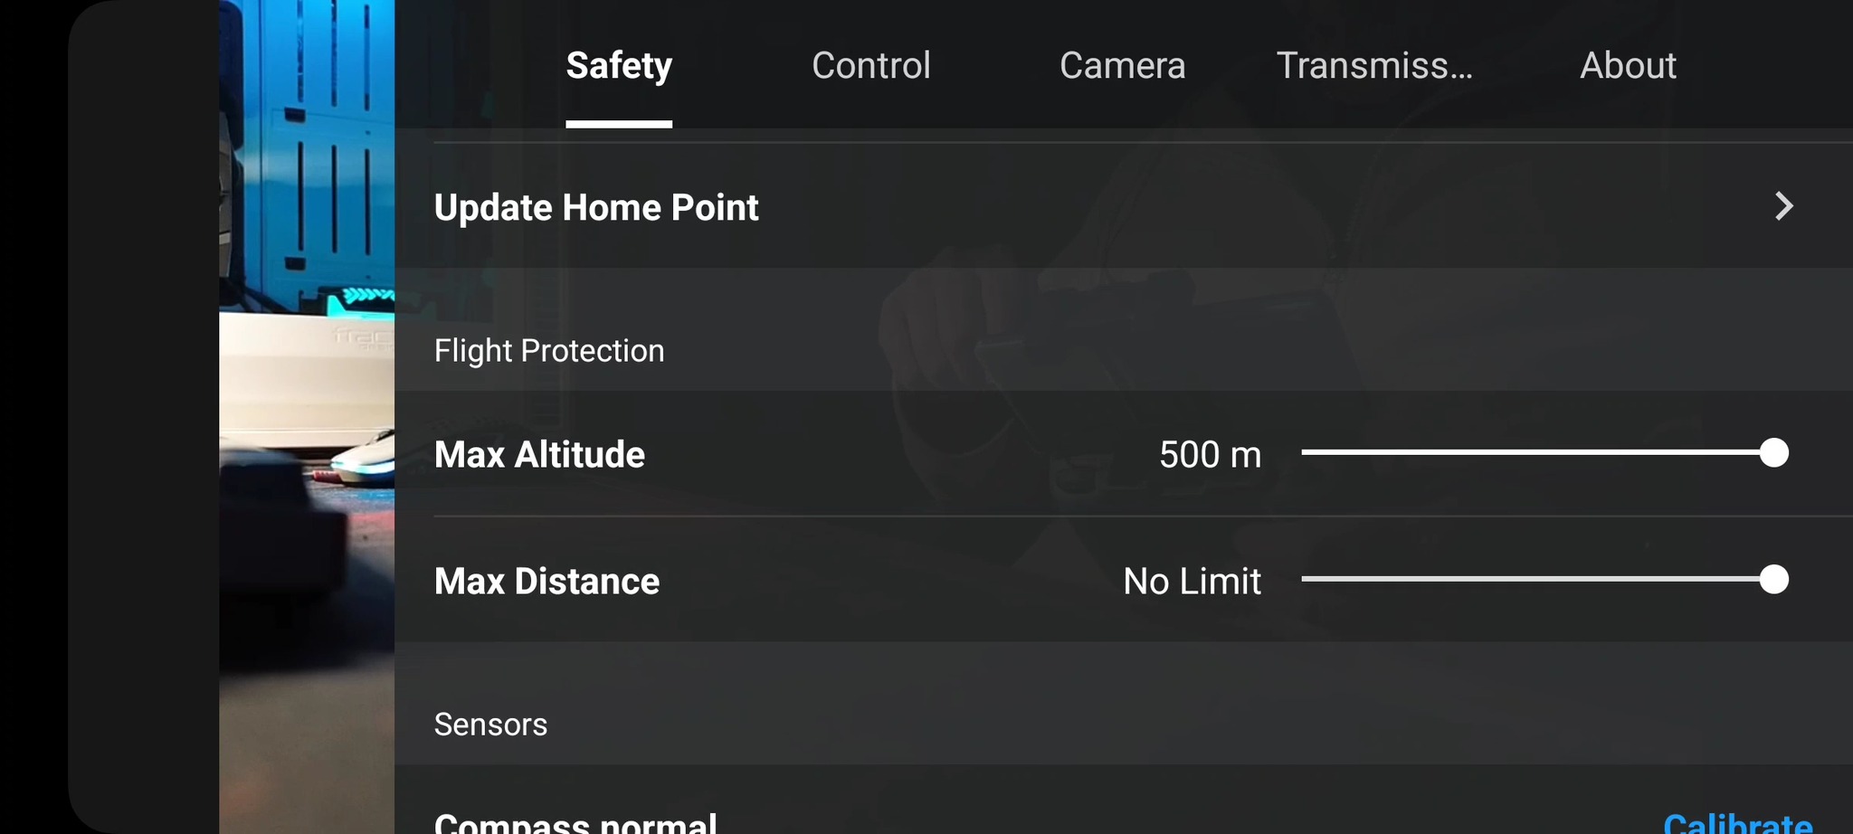This screenshot has width=1853, height=834.
Task: Click the middle of the Max Altitude slider track
Action: 1538,452
